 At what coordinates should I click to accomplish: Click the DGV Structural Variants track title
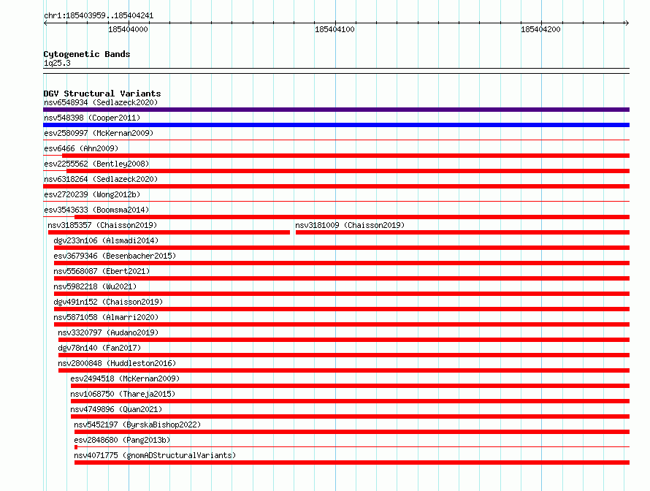click(x=102, y=94)
